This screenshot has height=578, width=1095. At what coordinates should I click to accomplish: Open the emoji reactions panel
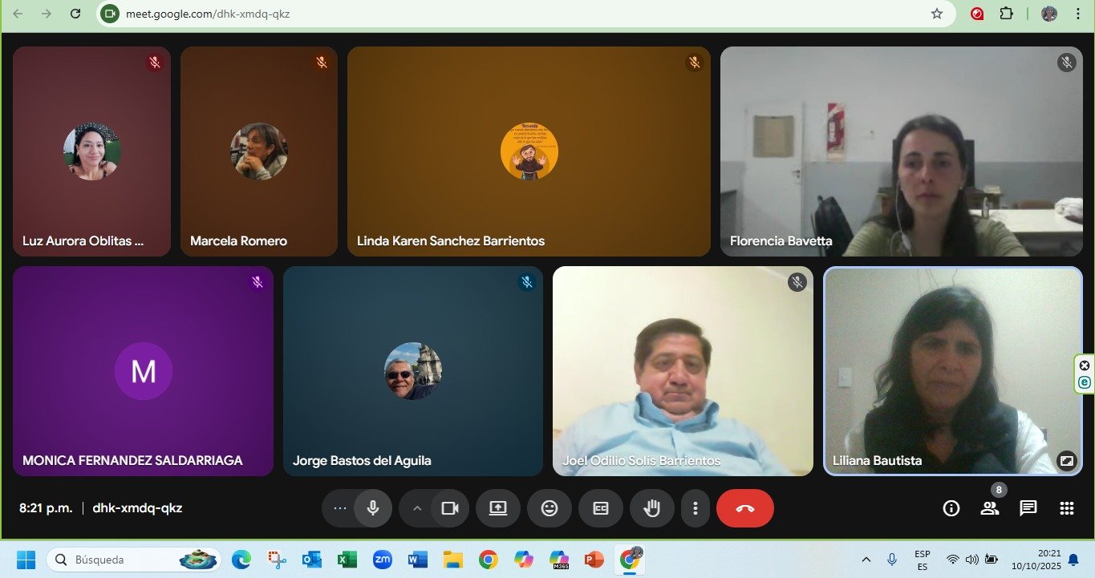coord(550,508)
